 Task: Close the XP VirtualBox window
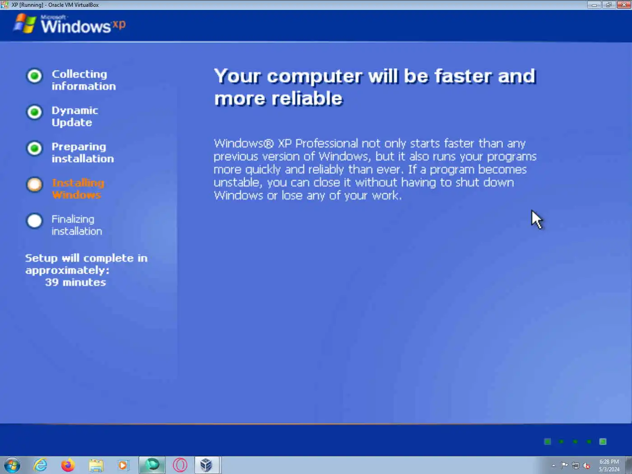pos(624,5)
